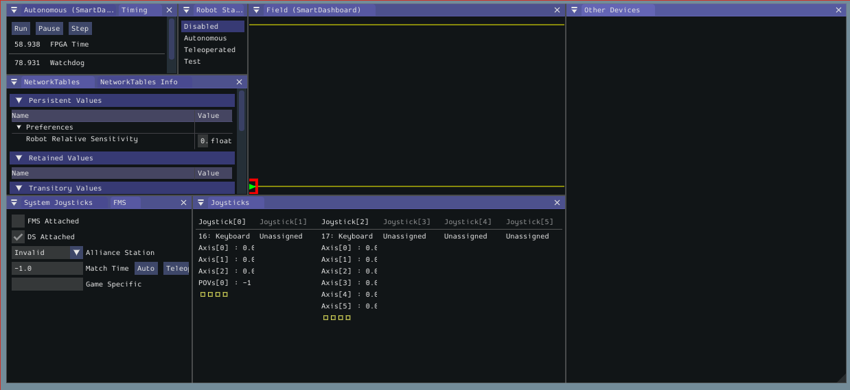Click the Auto match time button

146,269
